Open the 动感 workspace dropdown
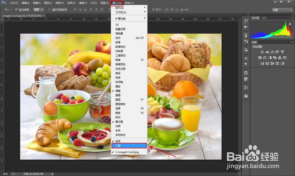Image resolution: width=295 pixels, height=176 pixels. (x=282, y=10)
